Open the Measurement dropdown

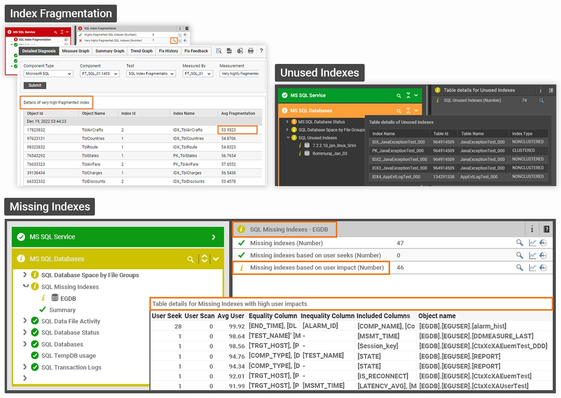pyautogui.click(x=240, y=74)
